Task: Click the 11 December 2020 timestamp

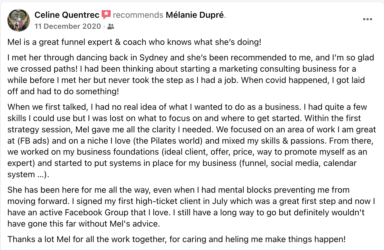Action: [x=68, y=27]
